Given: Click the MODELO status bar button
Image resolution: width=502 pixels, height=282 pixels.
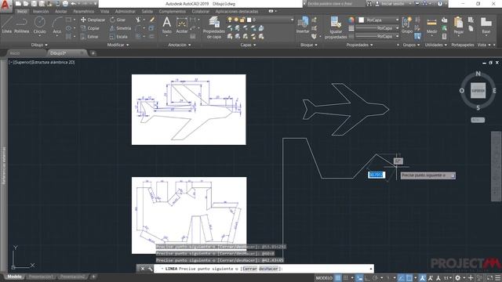Looking at the screenshot, I should pyautogui.click(x=324, y=278).
